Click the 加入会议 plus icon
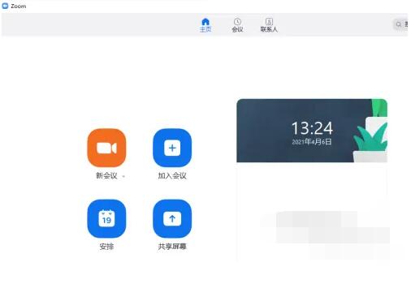Screen dimensions: 411x297 (172, 148)
